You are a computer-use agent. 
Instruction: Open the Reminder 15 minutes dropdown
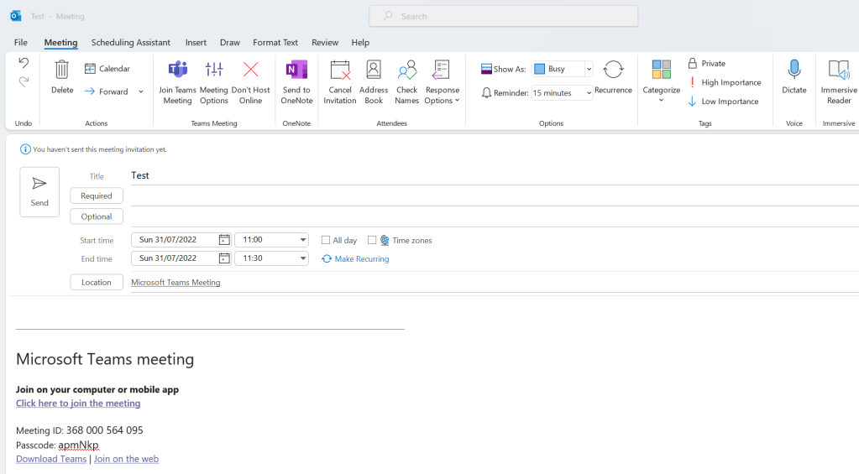point(589,93)
